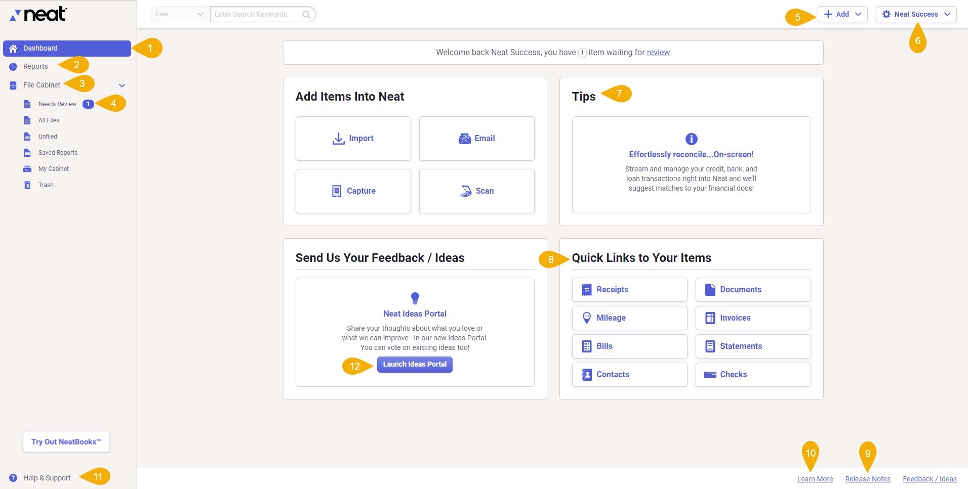Open the Trash folder icon
This screenshot has height=489, width=968.
(28, 185)
